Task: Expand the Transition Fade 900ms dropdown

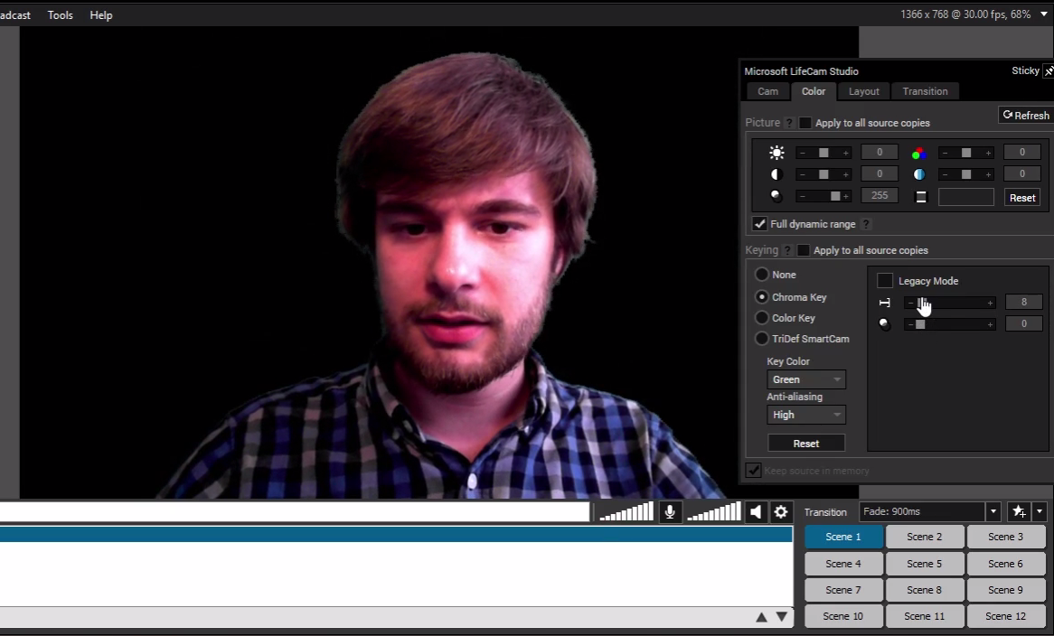Action: coord(992,511)
